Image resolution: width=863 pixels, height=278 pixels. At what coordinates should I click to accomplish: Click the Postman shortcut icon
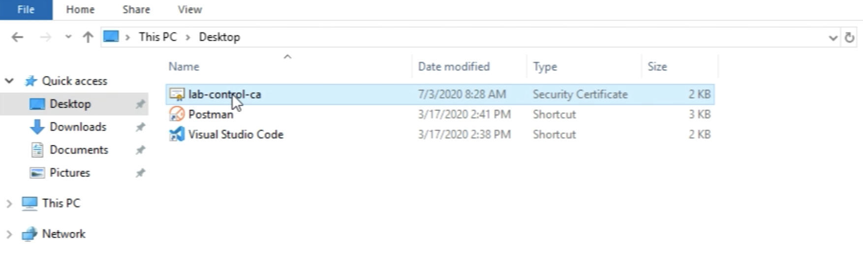(x=177, y=114)
